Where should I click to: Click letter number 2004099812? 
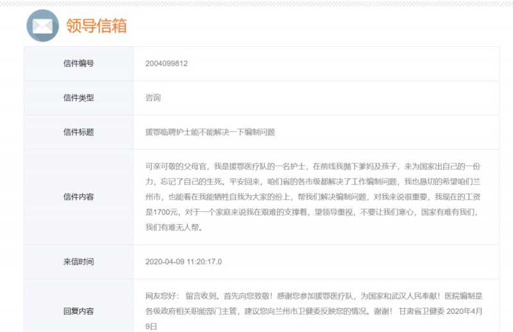(x=166, y=64)
